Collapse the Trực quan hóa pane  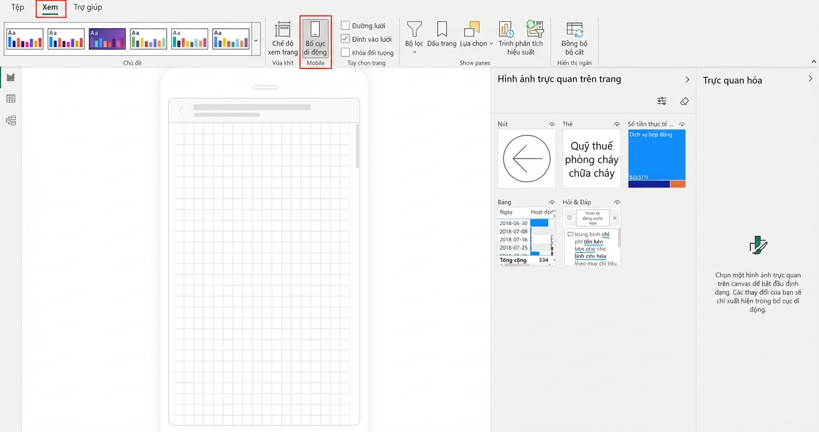(810, 79)
